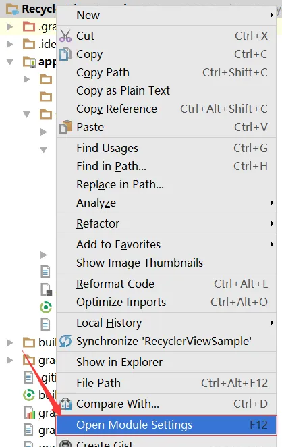Click the .gradle folder icon
Viewport: 282px width, 447px height.
[x=29, y=26]
